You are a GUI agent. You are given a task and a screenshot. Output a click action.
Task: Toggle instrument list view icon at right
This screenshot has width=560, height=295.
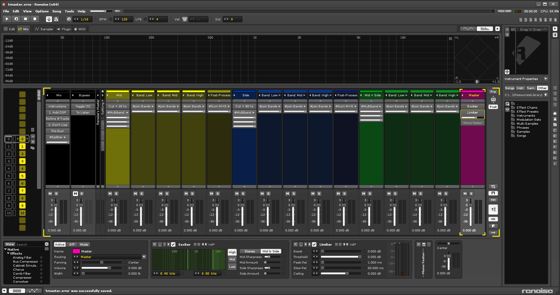coord(555,35)
